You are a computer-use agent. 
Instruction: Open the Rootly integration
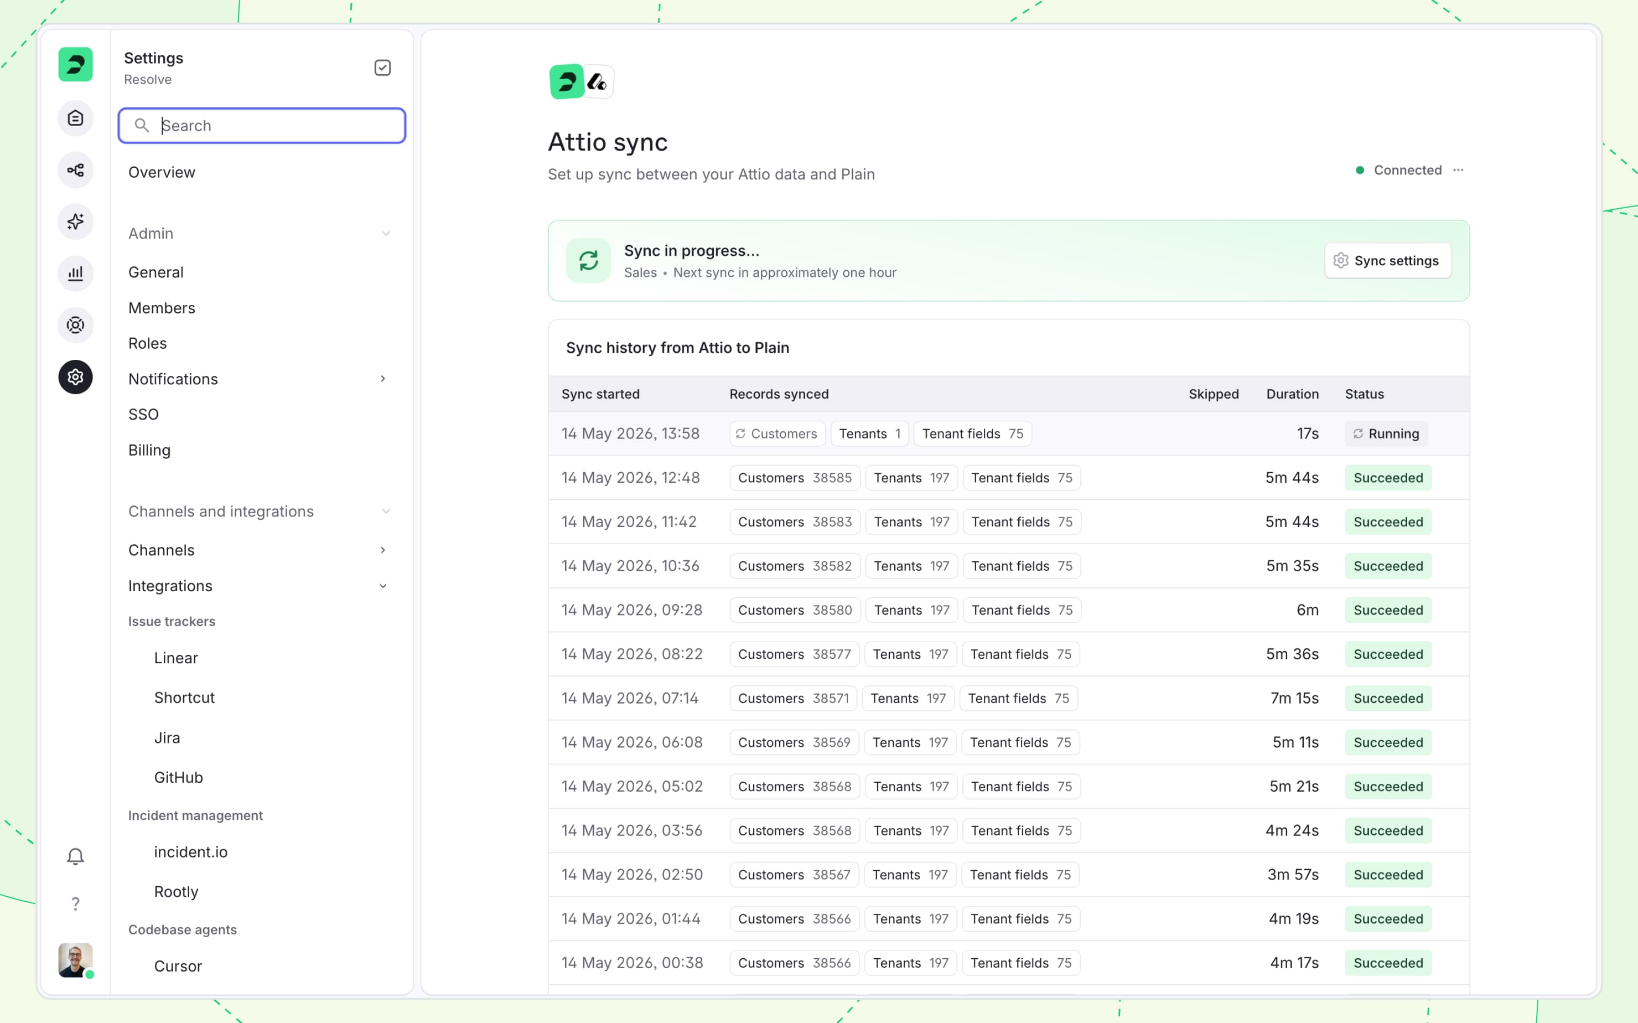click(177, 892)
